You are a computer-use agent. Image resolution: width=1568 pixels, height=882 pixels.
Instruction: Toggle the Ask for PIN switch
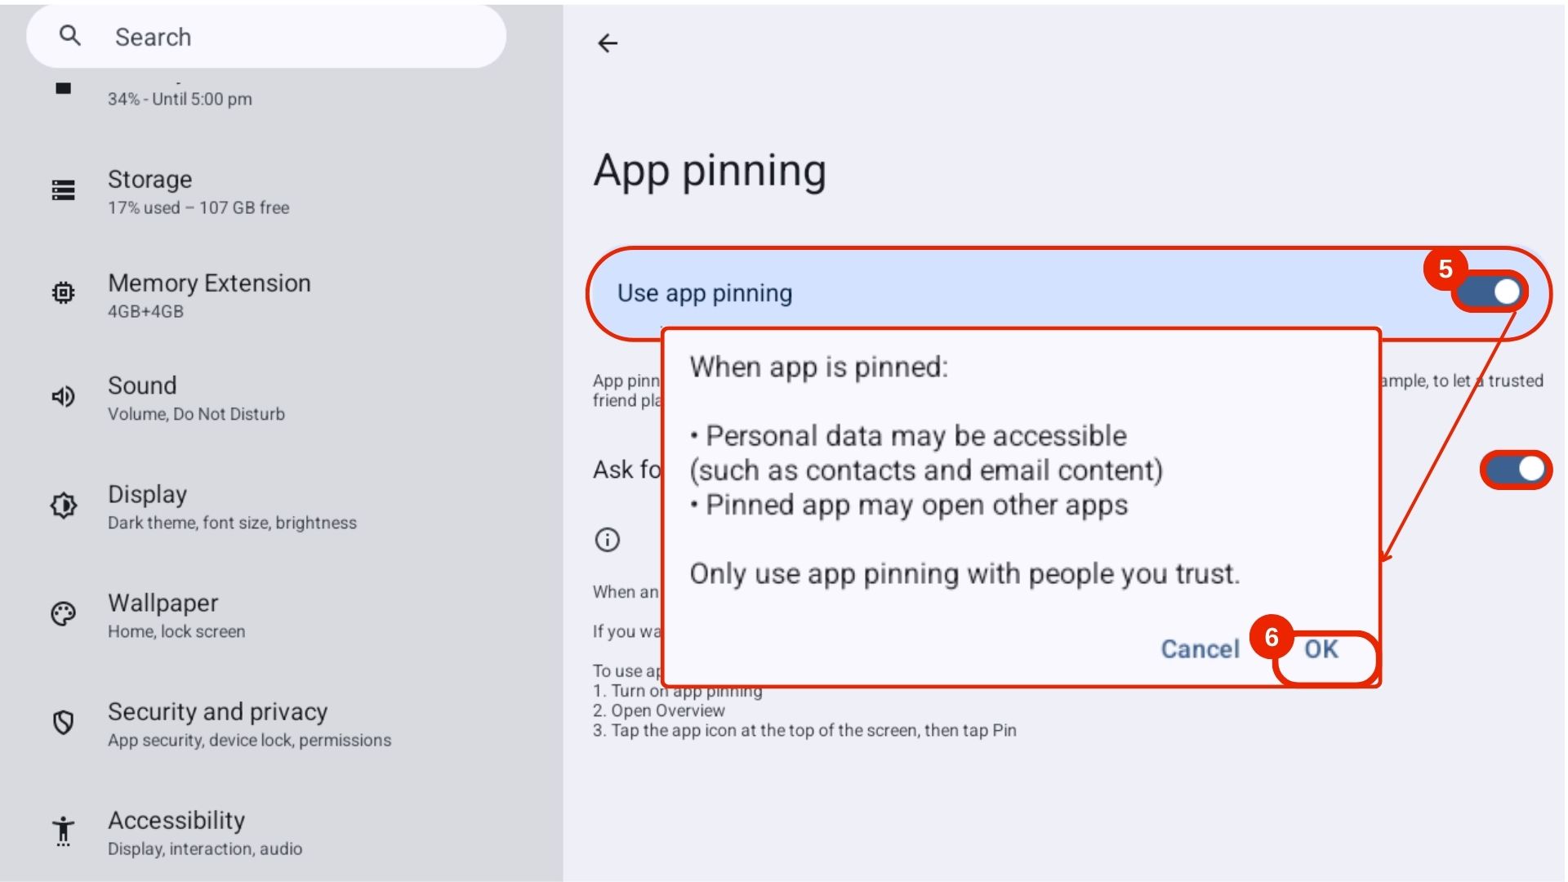point(1516,470)
